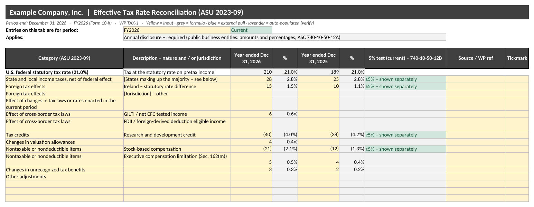Click the (2.1%) value in Stock-based compensation row
Screen dimensions: 534x207
coord(285,149)
